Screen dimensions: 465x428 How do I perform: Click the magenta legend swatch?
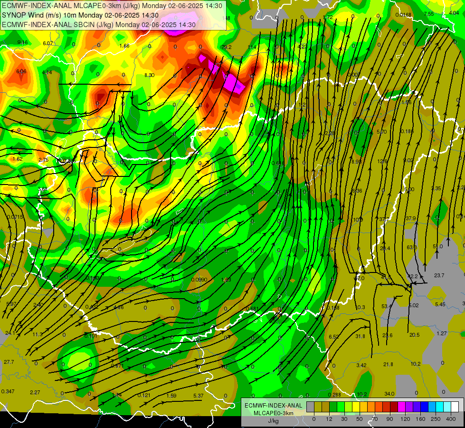pos(401,407)
